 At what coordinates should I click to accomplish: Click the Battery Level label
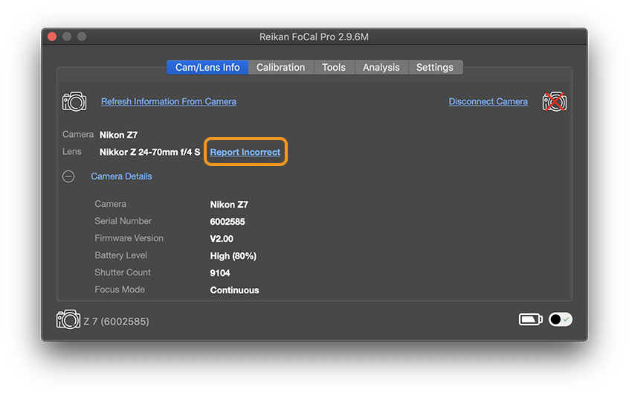click(x=120, y=255)
